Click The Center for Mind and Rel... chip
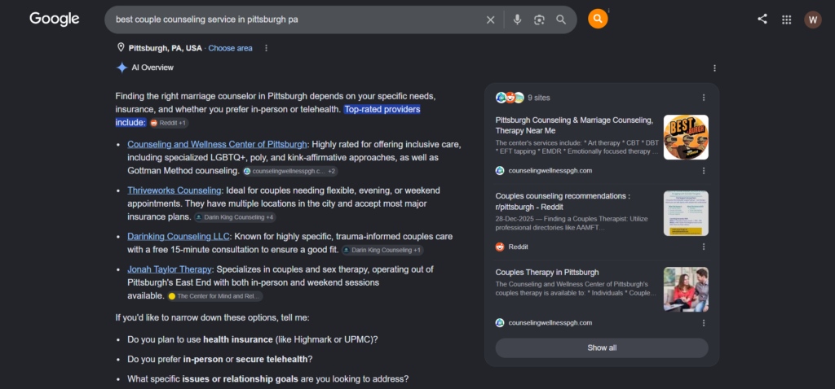835x389 pixels. click(x=214, y=296)
